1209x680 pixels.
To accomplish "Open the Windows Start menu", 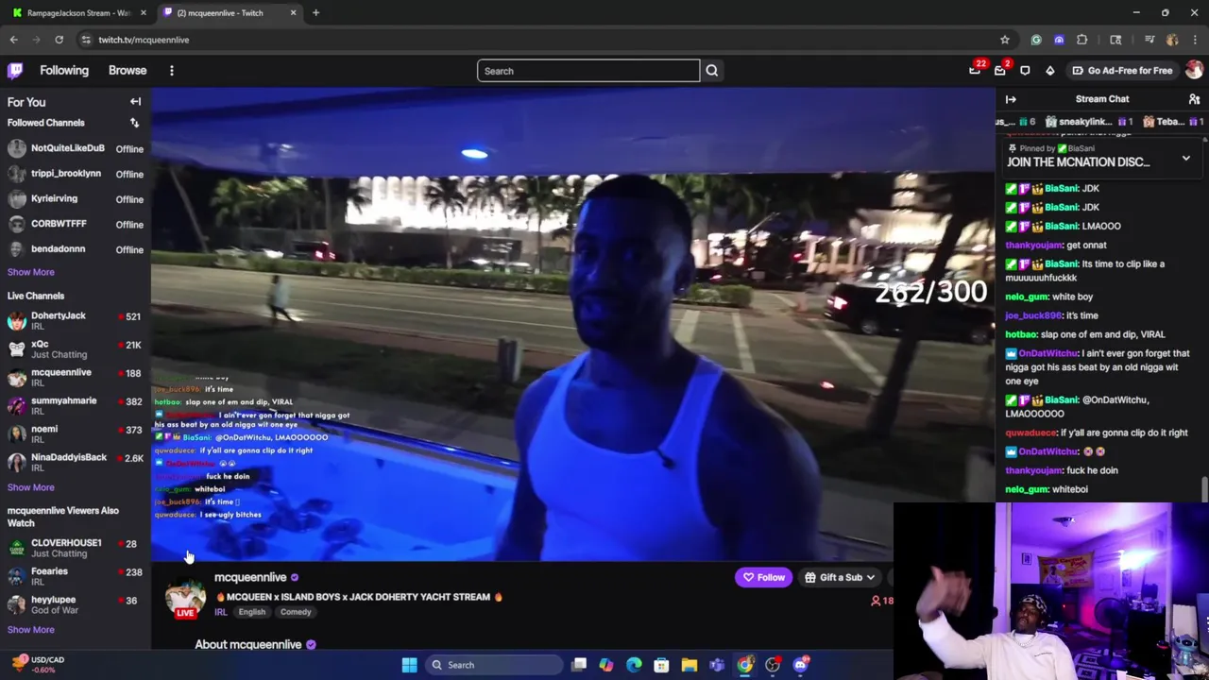I will pyautogui.click(x=409, y=665).
